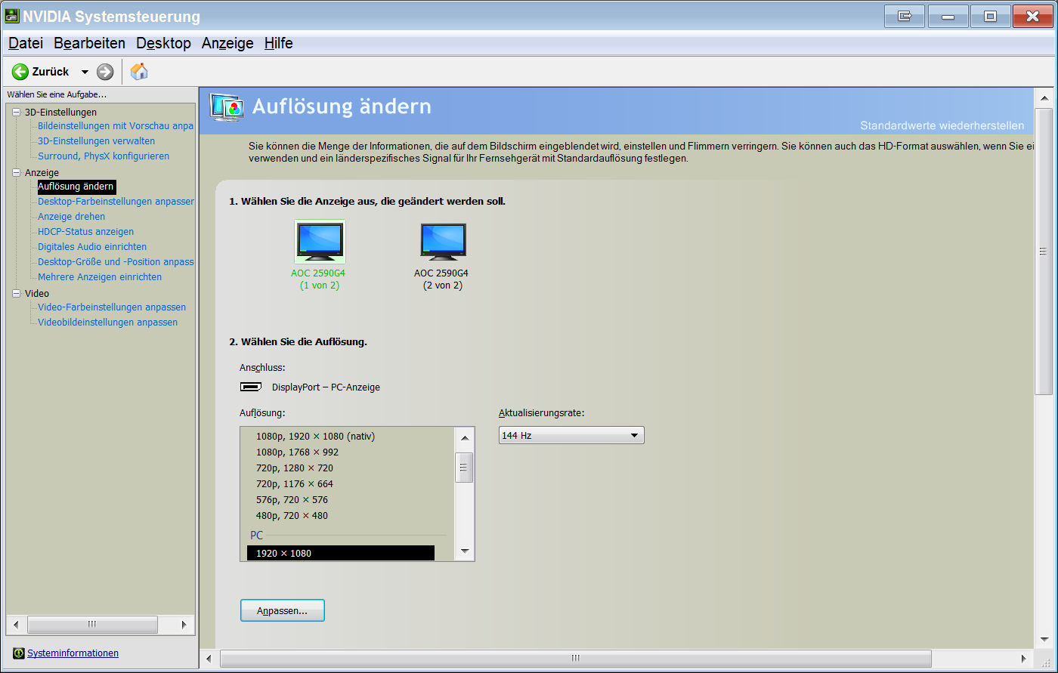The height and width of the screenshot is (673, 1058).
Task: Click the Auflösung ändern header icon
Action: [227, 108]
